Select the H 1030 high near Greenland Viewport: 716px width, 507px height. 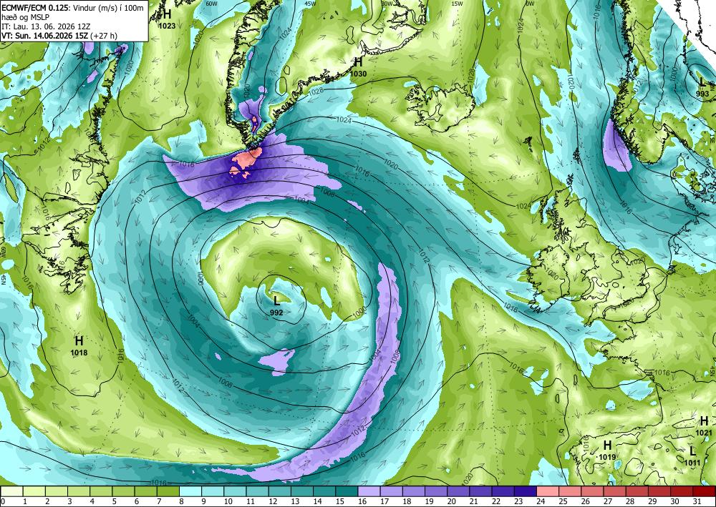[358, 67]
